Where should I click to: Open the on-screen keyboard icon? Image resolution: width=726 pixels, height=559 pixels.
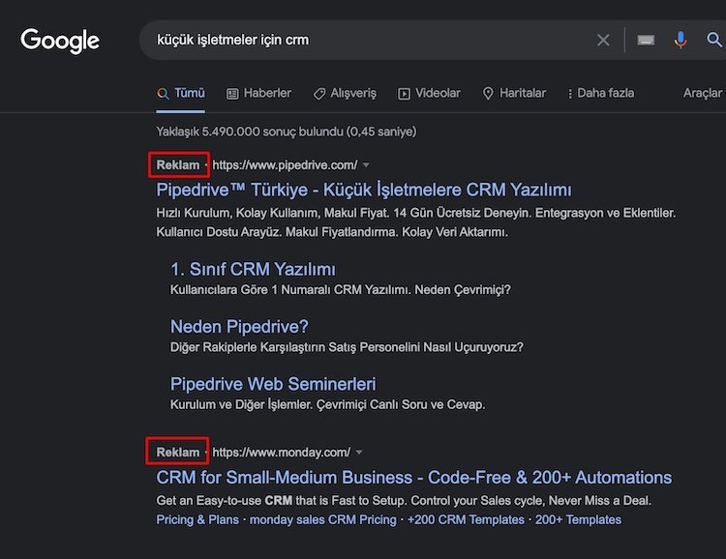point(646,41)
